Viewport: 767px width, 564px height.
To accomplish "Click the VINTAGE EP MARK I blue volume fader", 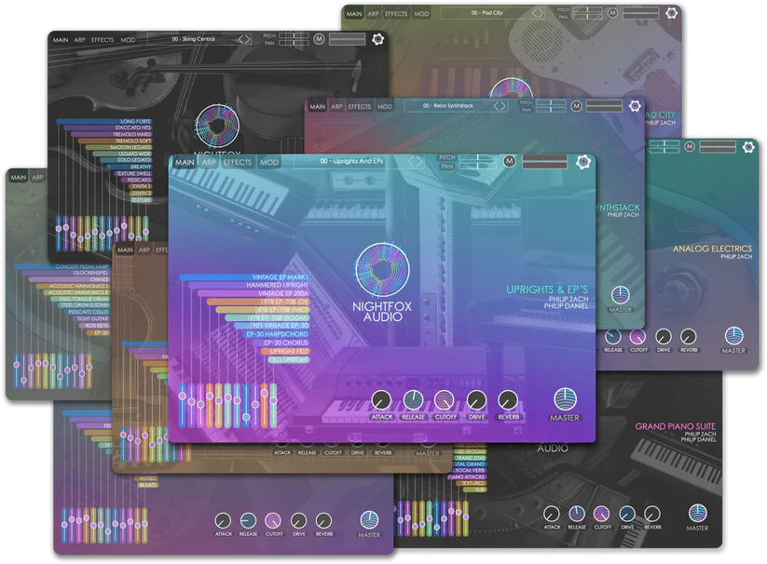I will tap(183, 405).
